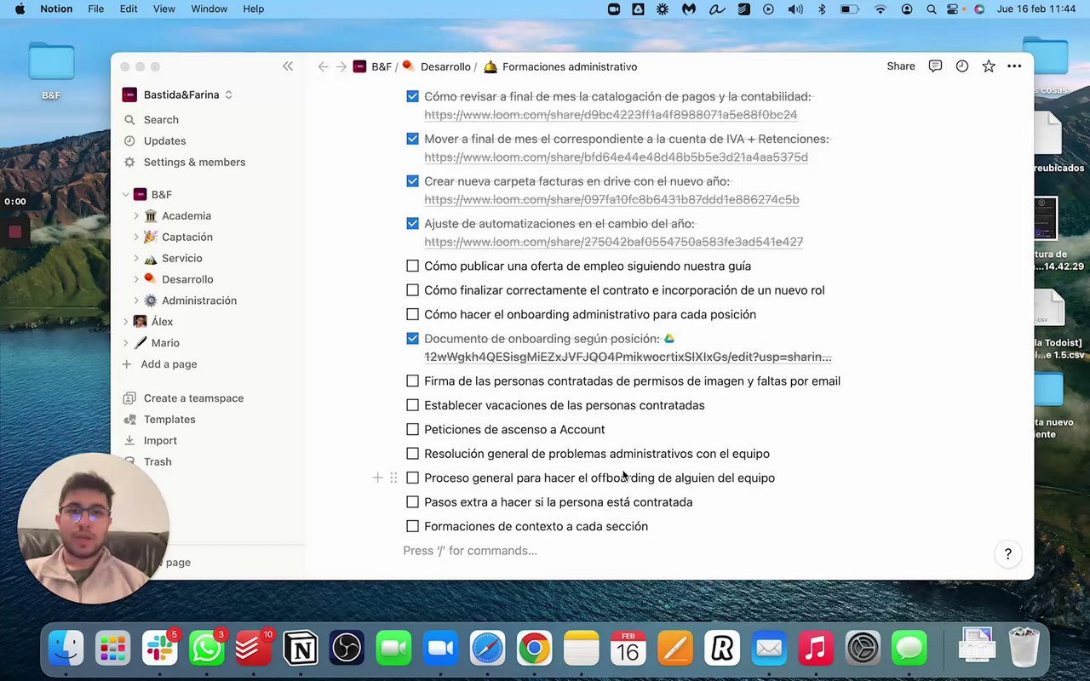Open Zoom from the Dock
Screen dimensions: 1090x681
pos(440,650)
